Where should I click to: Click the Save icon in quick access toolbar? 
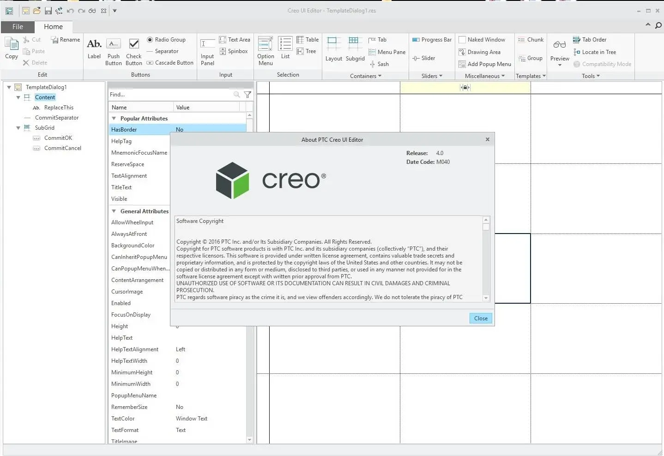click(x=48, y=11)
